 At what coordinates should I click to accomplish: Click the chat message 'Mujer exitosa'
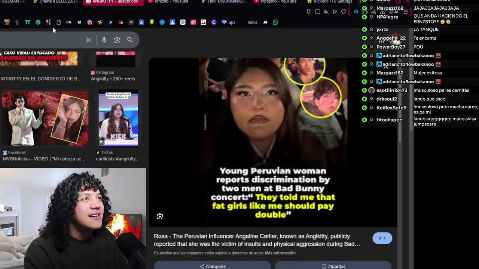tap(428, 73)
